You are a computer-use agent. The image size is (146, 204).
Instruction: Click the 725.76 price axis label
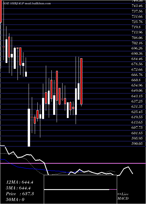pyautogui.click(x=136, y=22)
